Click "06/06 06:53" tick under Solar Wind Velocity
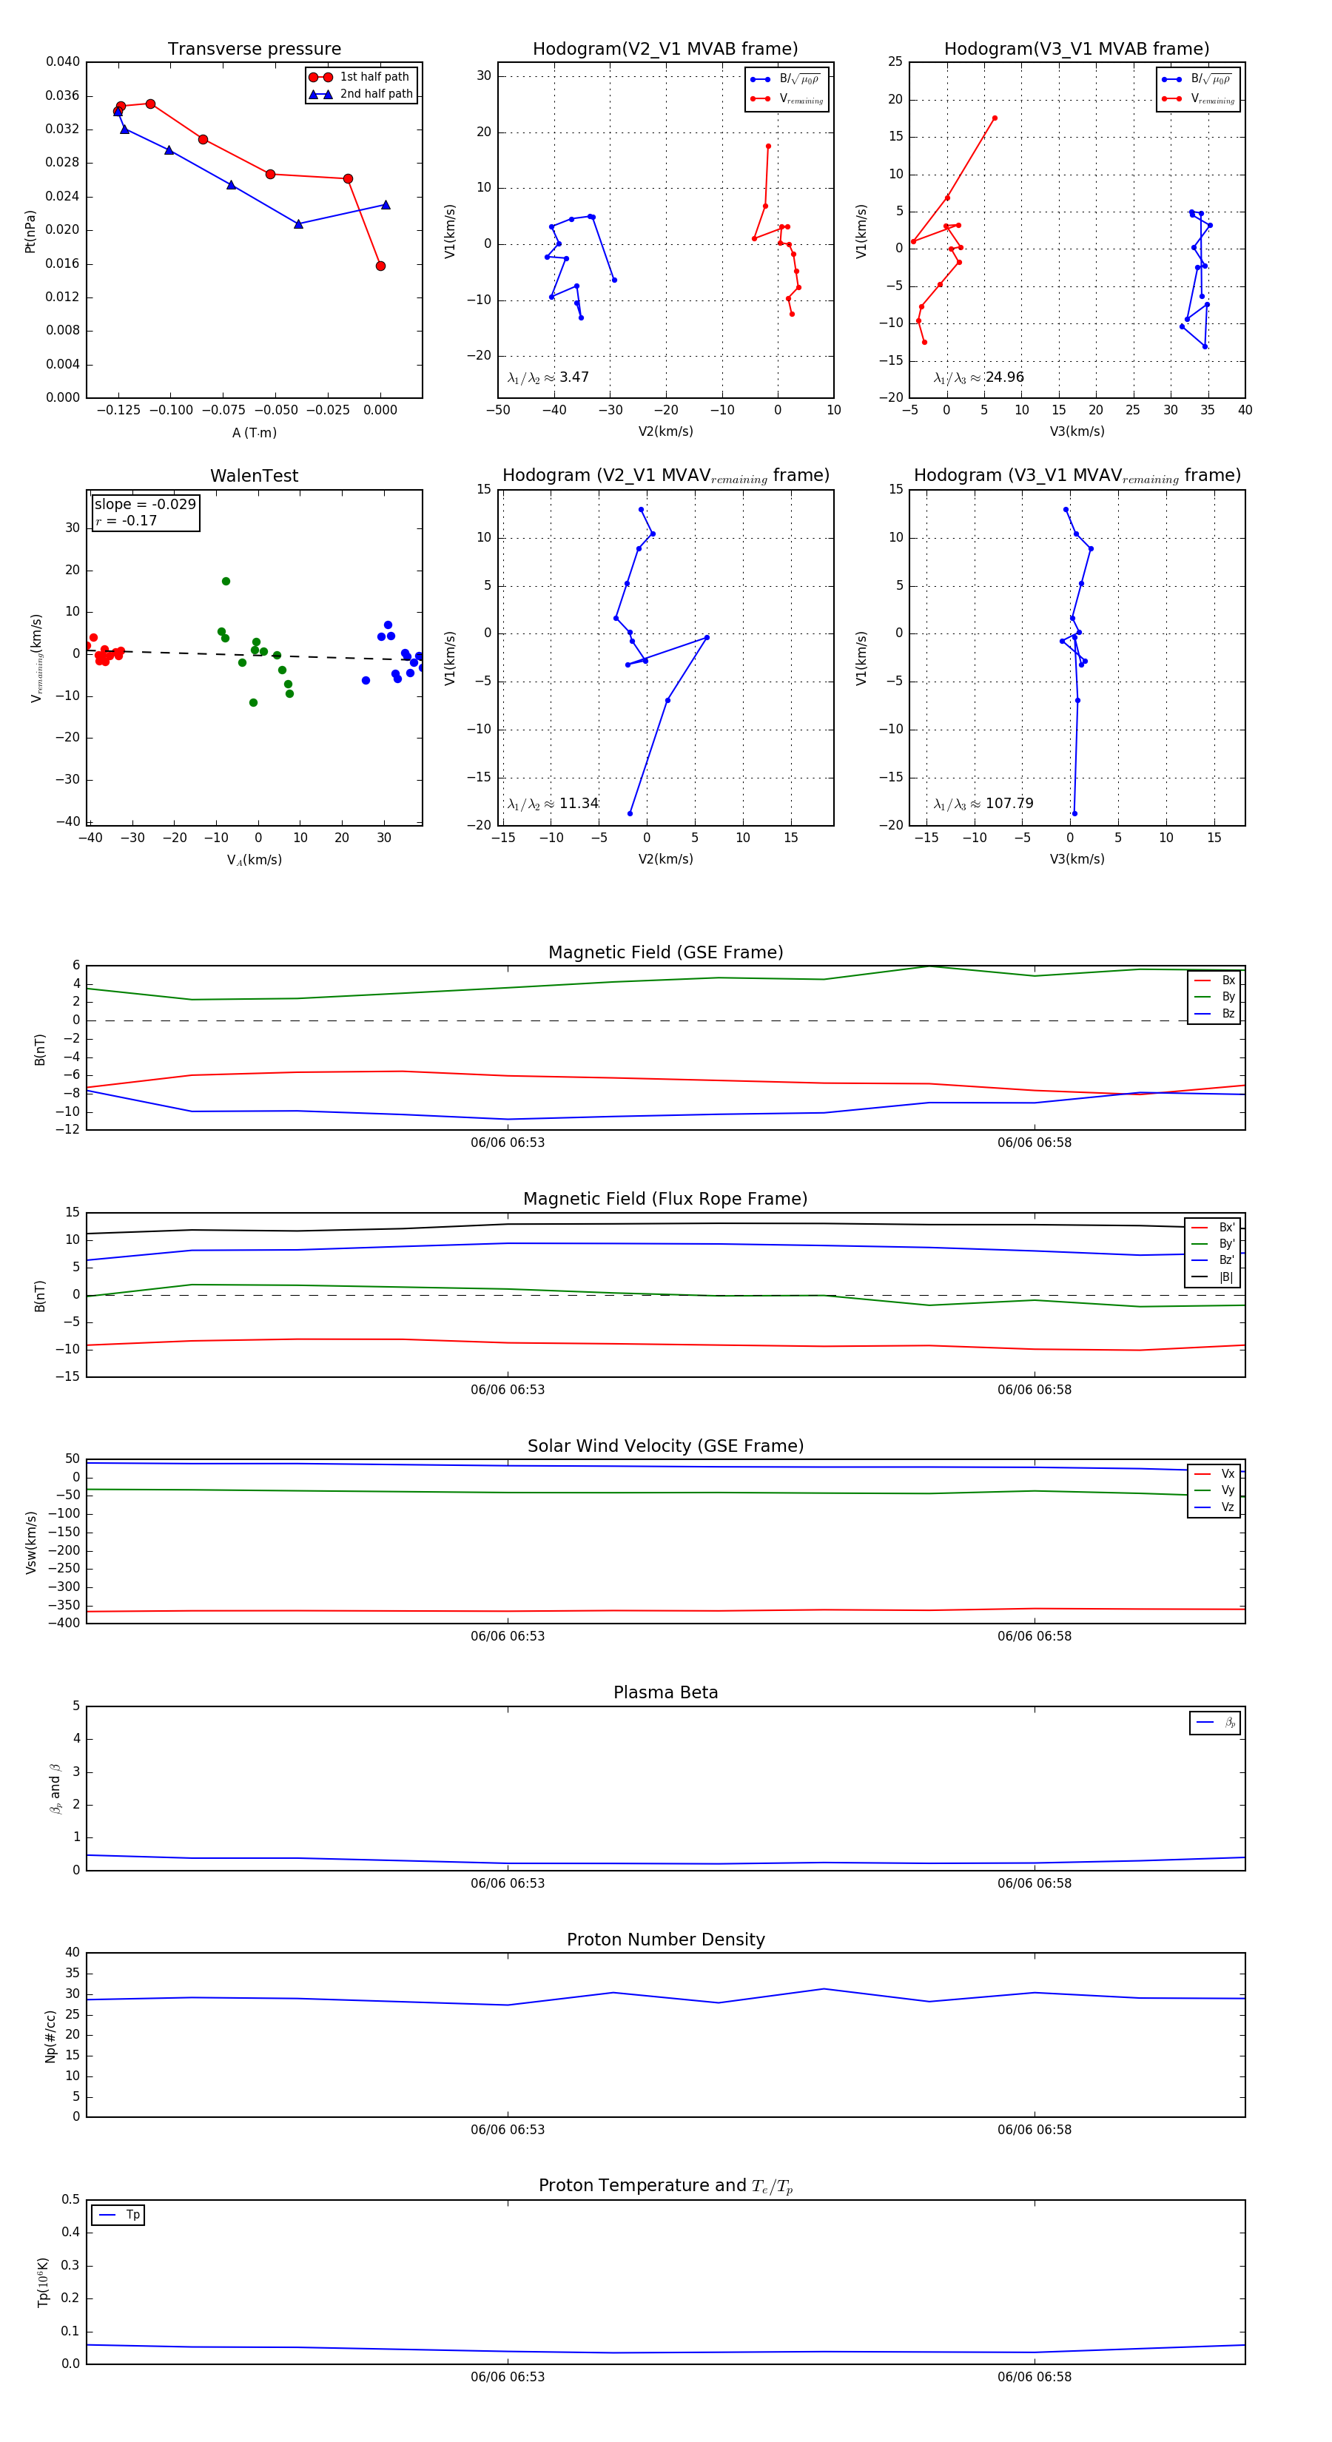Screen dimensions: 1332x2442 tap(507, 1636)
